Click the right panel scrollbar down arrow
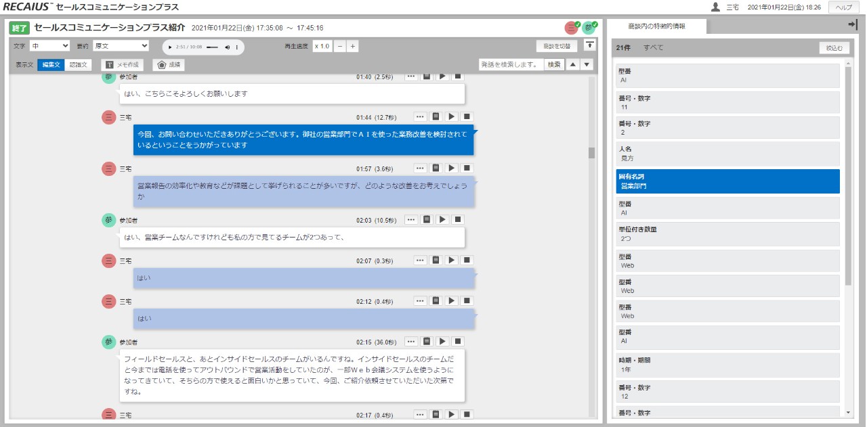867x427 pixels. (x=849, y=411)
